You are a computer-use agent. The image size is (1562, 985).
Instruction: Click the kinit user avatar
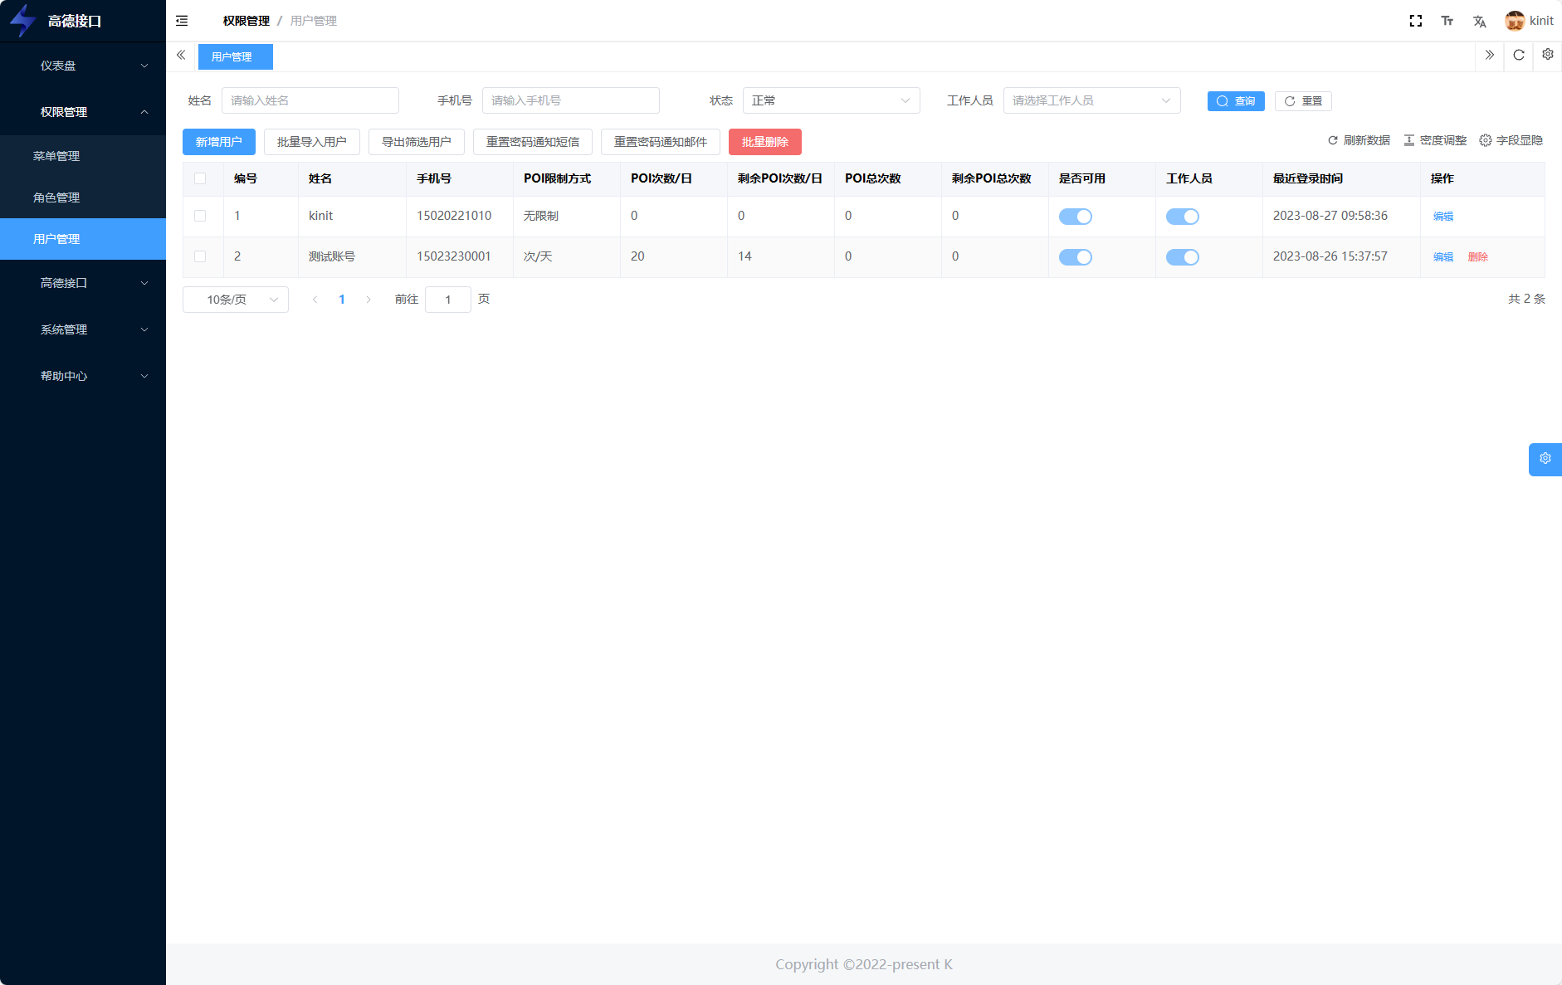(x=1515, y=21)
